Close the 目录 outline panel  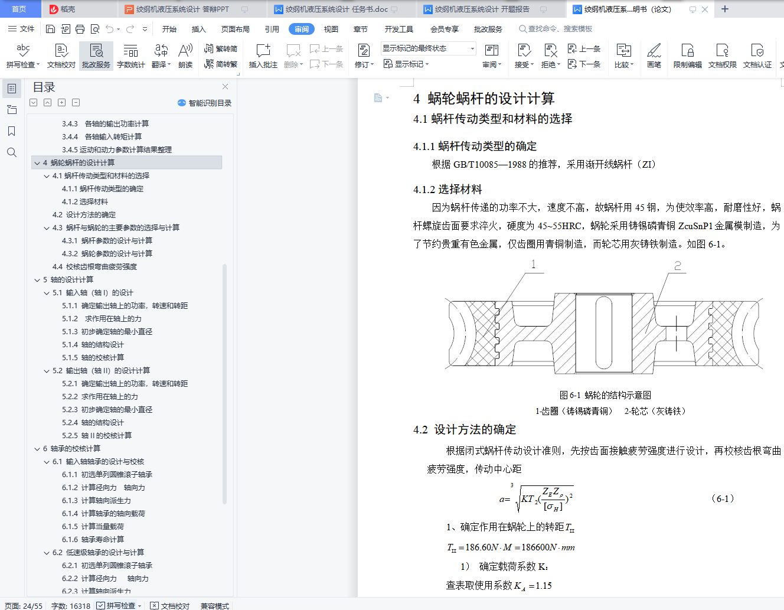point(225,87)
